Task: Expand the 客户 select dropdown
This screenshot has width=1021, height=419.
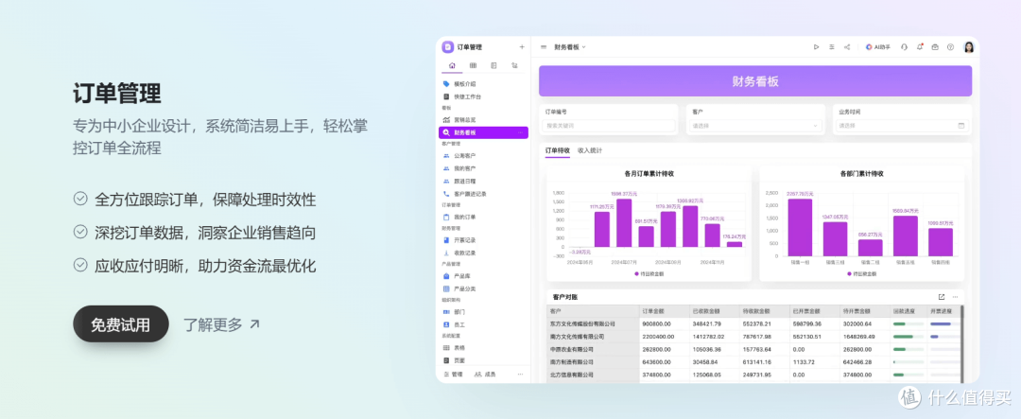Action: pyautogui.click(x=755, y=125)
